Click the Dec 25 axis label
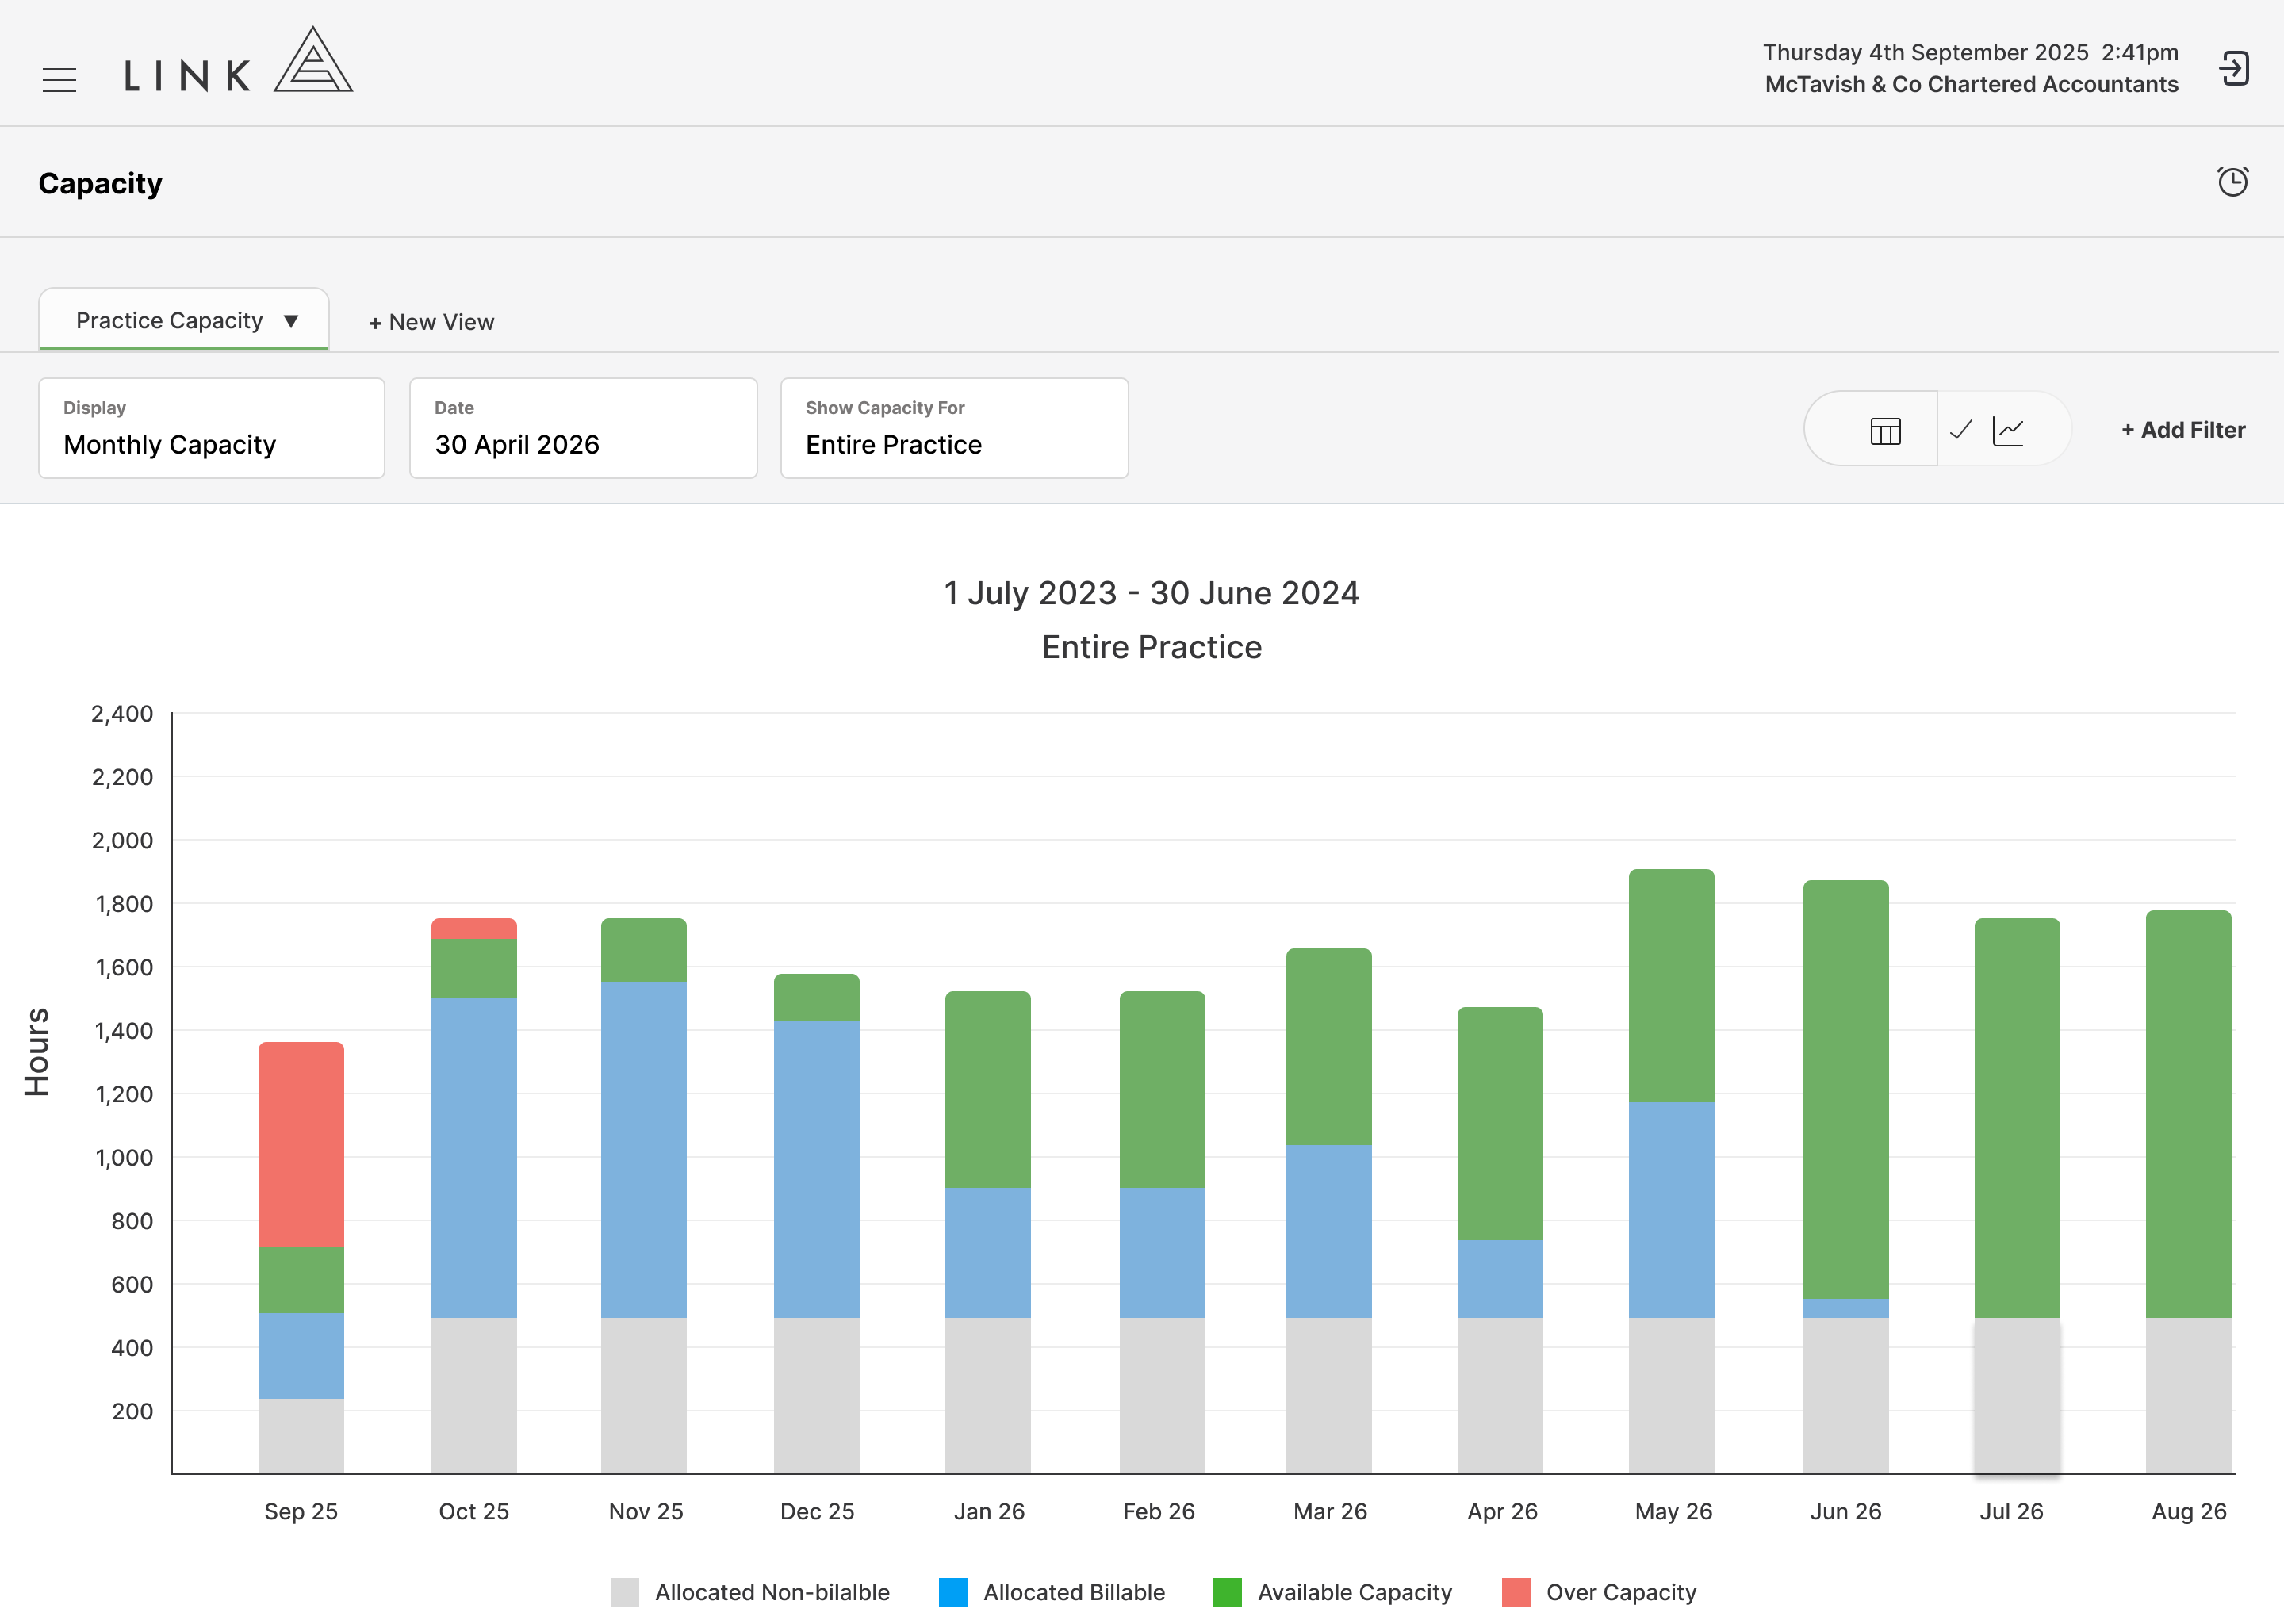 [x=817, y=1511]
